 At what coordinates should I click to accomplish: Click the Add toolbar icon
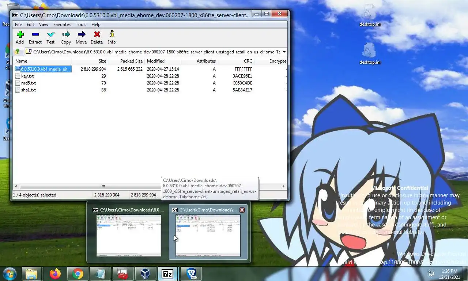click(x=20, y=37)
